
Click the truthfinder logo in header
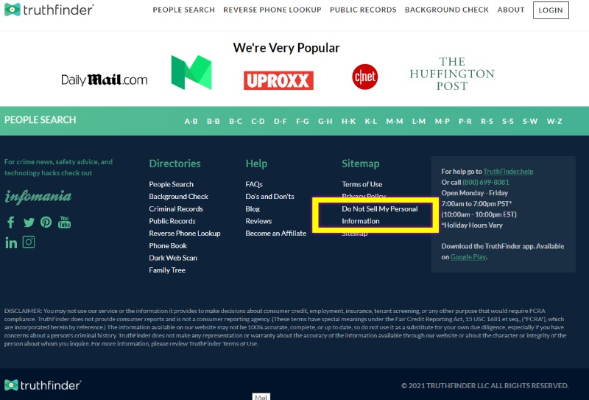click(x=49, y=10)
